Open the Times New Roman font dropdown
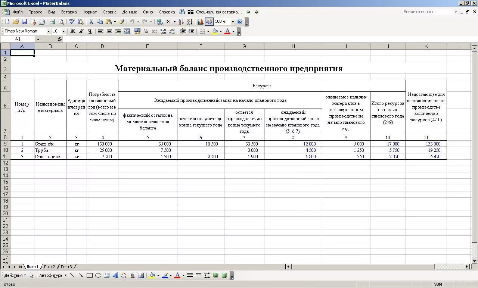 (49, 31)
